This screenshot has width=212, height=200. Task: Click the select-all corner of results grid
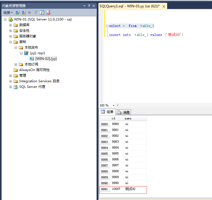click(x=105, y=118)
